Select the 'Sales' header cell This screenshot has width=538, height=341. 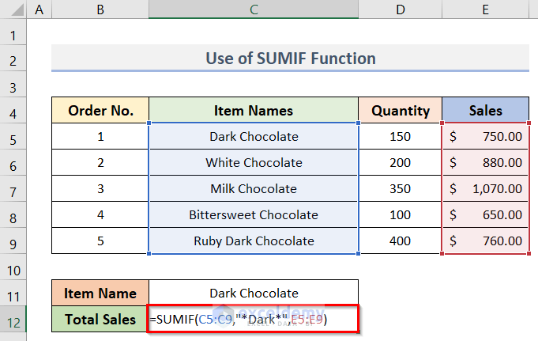coord(486,111)
